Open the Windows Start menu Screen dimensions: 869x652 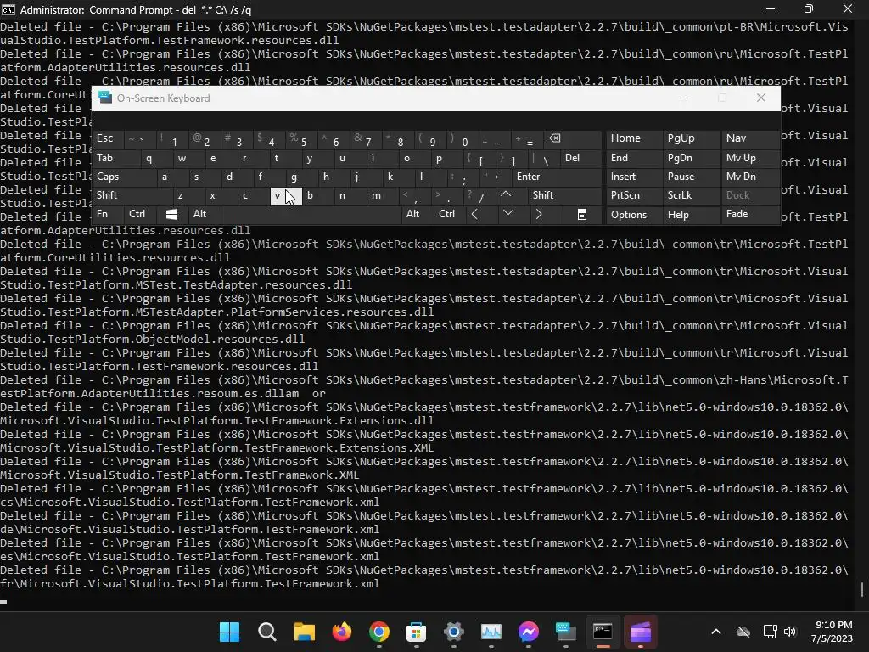click(229, 632)
